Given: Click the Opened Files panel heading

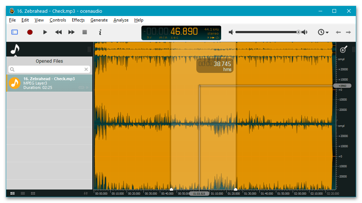Looking at the screenshot, I should pyautogui.click(x=49, y=61).
